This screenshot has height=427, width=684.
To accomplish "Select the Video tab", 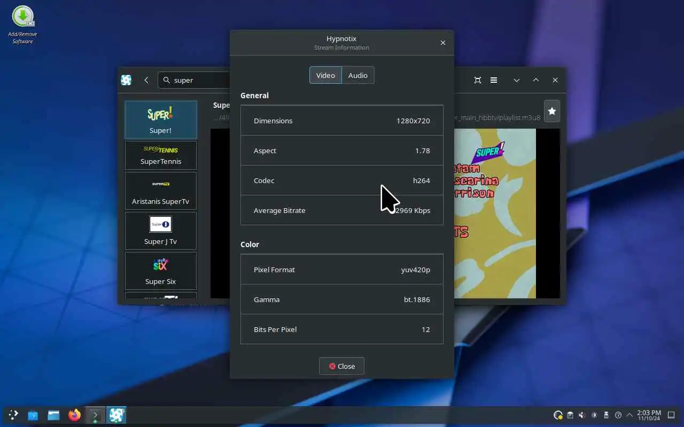I will pos(325,75).
